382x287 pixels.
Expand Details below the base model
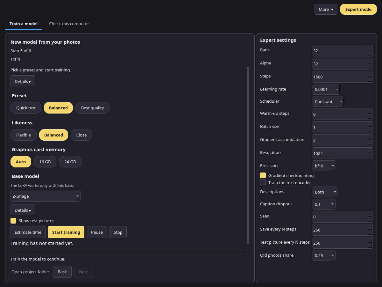[x=23, y=210]
